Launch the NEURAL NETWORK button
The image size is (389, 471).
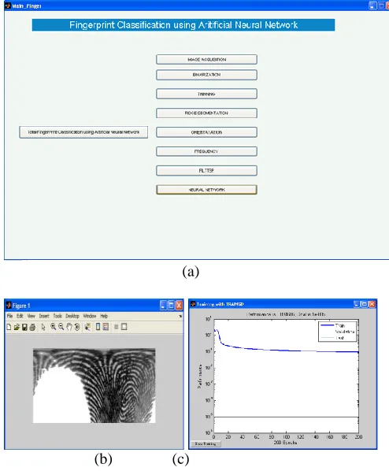coord(206,190)
